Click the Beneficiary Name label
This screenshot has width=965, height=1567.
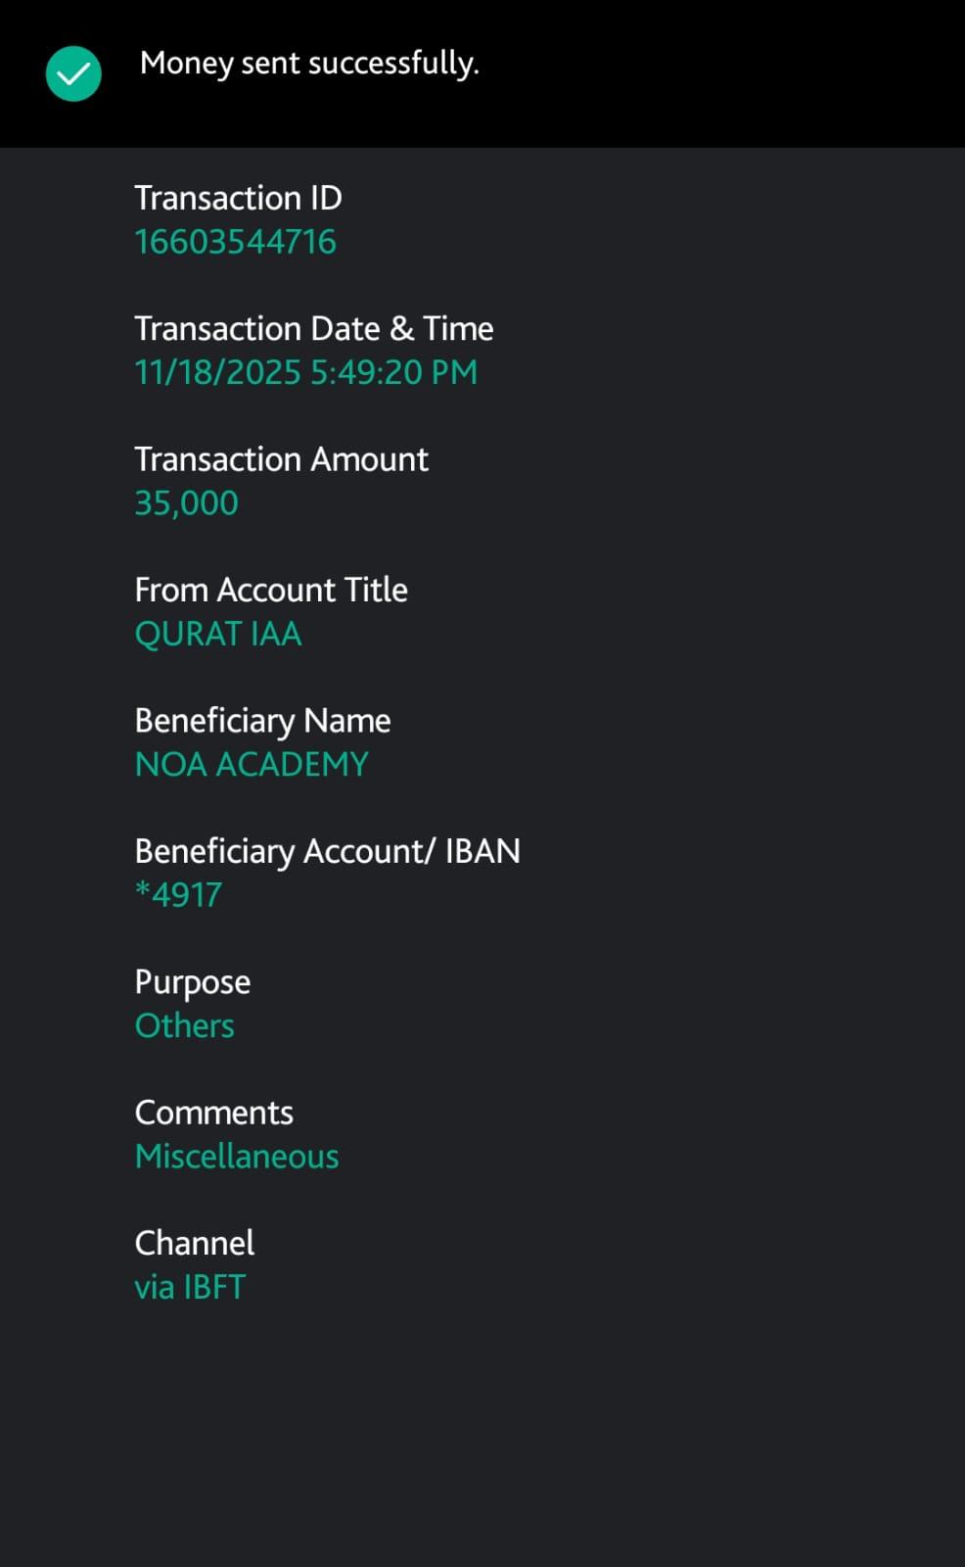pyautogui.click(x=262, y=721)
